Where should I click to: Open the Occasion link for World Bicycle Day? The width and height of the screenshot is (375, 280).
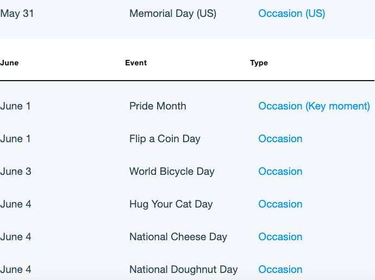280,172
